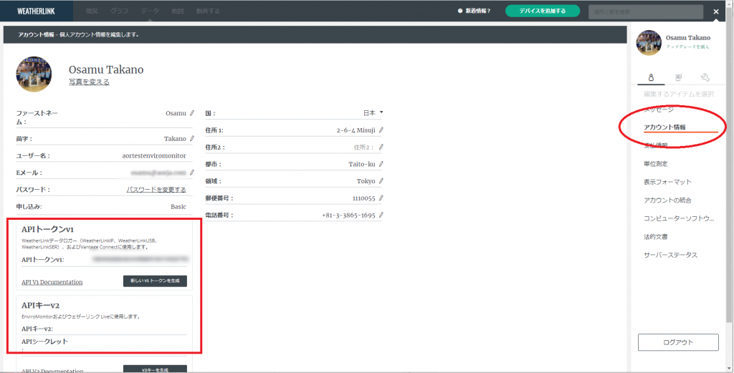Image resolution: width=734 pixels, height=373 pixels.
Task: Open the 地図 menu
Action: pos(178,11)
